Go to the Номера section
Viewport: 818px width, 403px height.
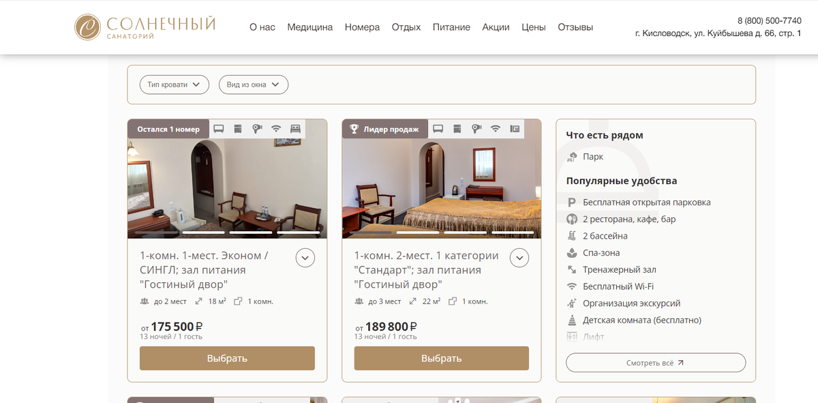(x=362, y=27)
